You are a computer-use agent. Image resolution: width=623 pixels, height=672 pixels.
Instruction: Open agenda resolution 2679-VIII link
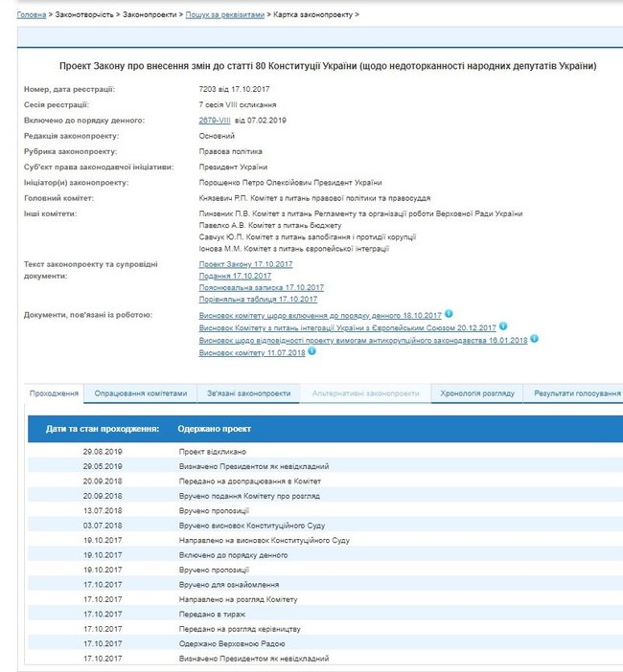coord(215,121)
